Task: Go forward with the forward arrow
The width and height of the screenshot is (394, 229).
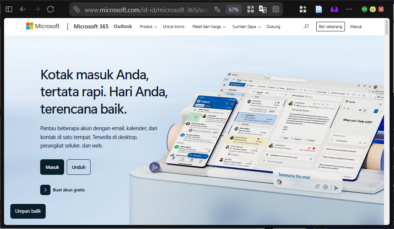Action: [37, 9]
